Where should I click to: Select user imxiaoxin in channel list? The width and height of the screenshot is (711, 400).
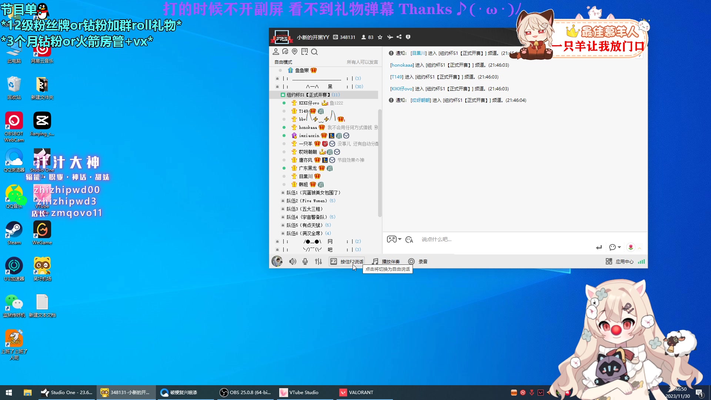309,136
